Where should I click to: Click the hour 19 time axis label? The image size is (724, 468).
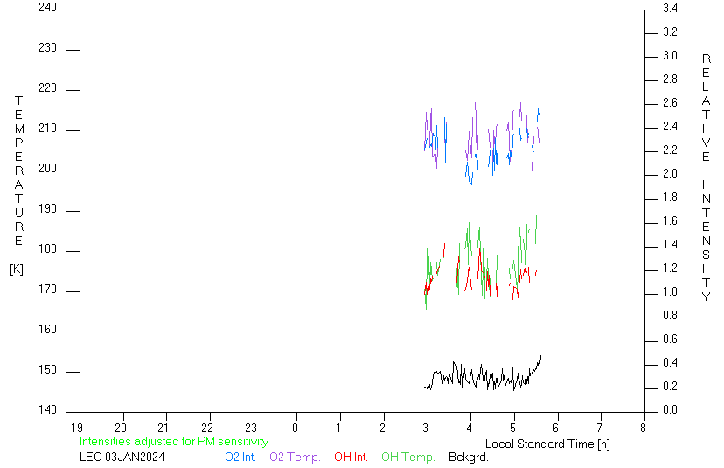click(77, 428)
